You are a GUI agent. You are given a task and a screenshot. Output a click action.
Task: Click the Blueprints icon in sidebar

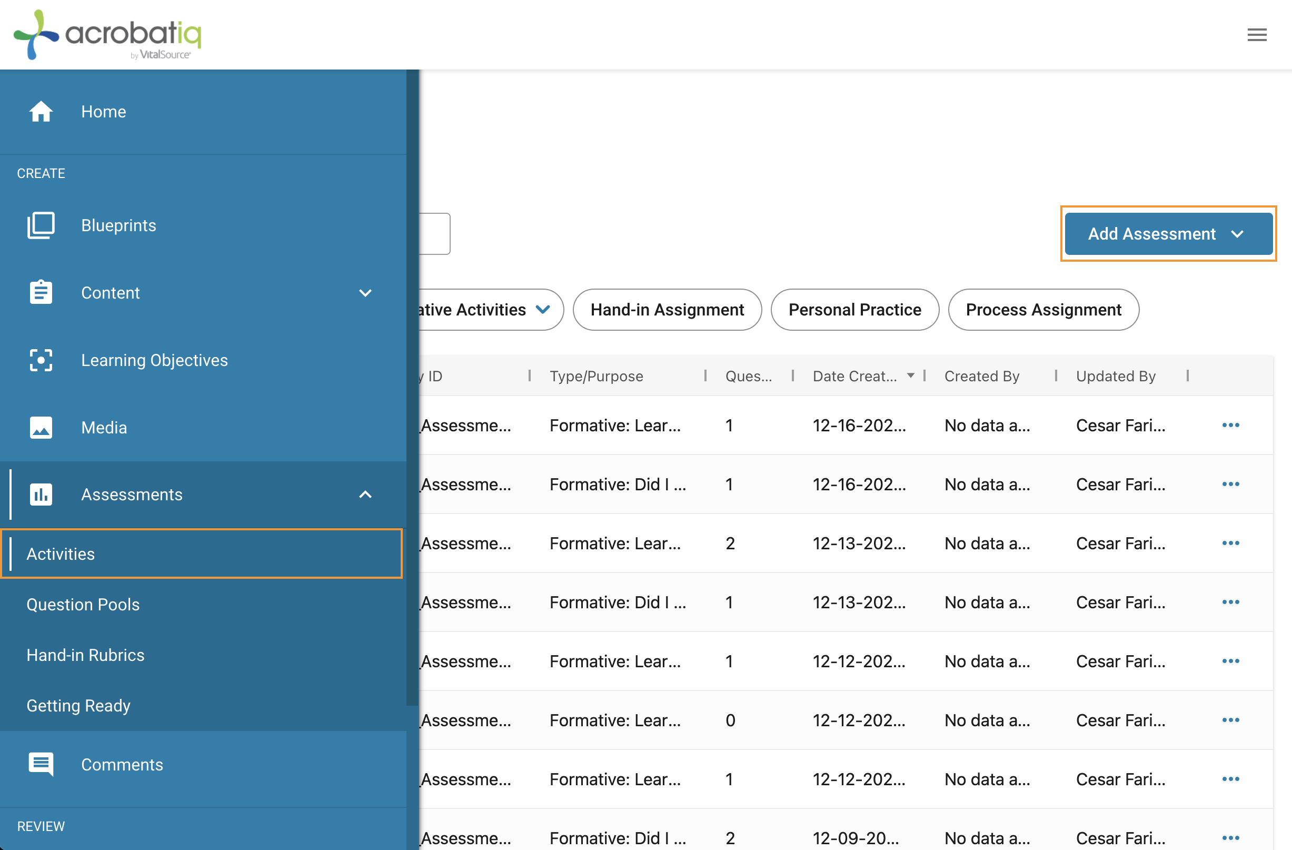tap(40, 225)
